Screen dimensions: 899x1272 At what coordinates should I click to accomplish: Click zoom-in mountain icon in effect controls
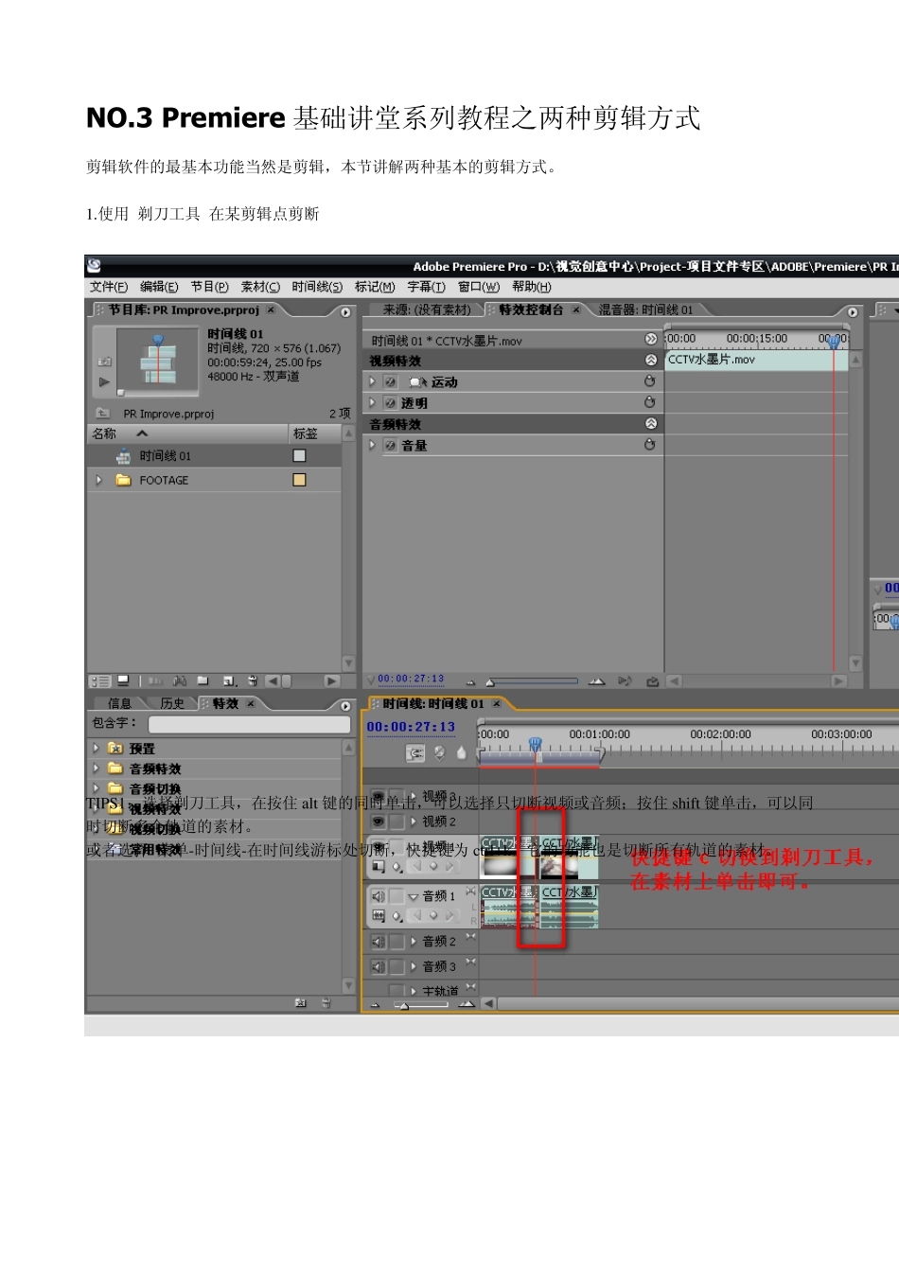(x=596, y=680)
